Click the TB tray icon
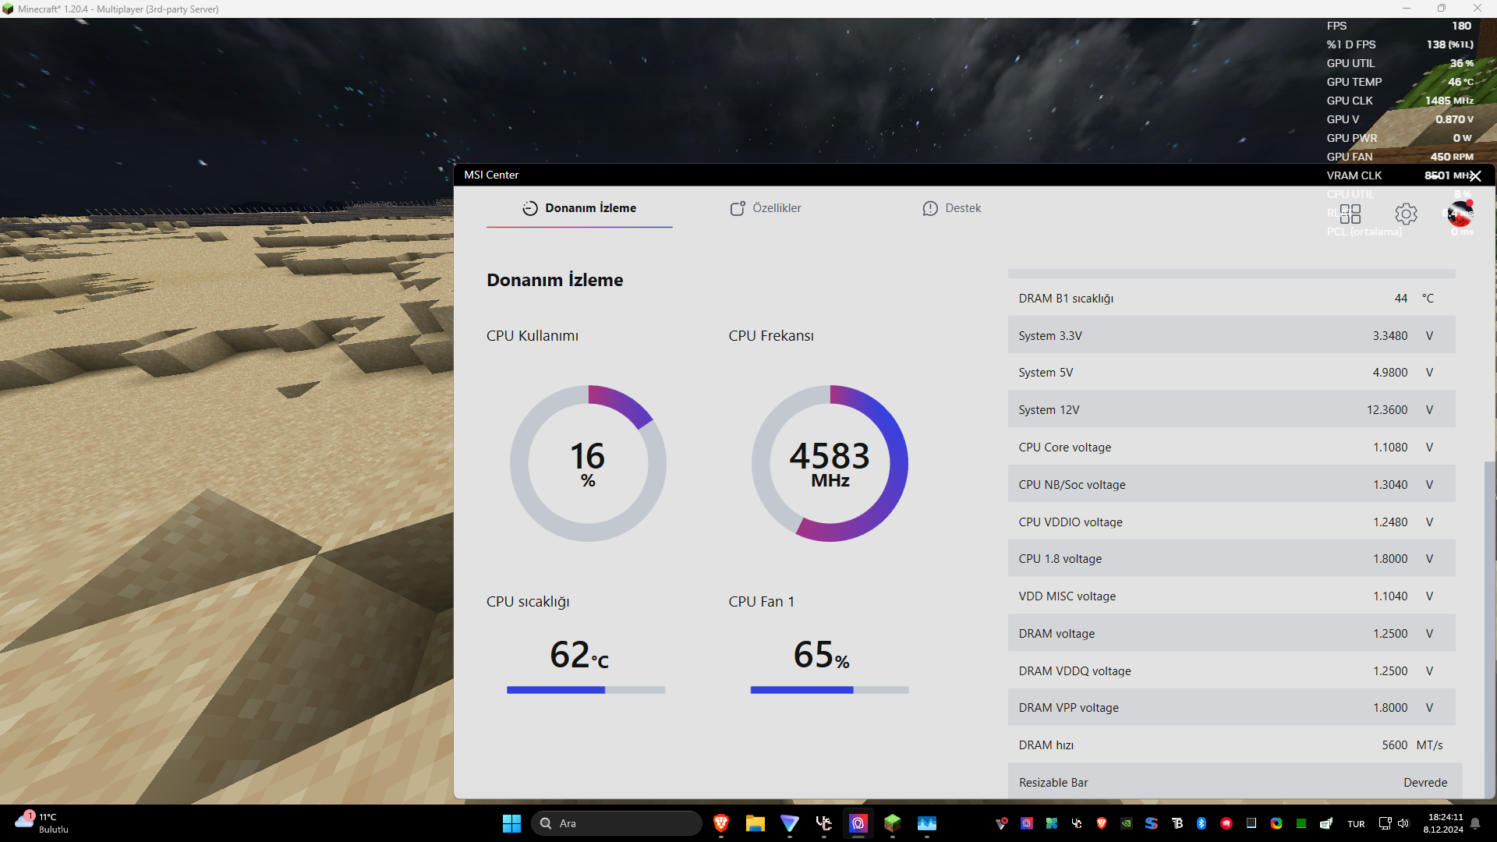The image size is (1497, 842). pos(1177,823)
